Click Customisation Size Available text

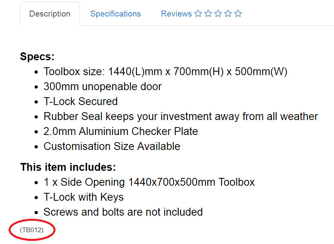coord(112,146)
